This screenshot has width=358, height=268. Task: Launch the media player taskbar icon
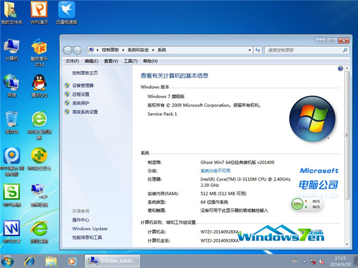click(x=72, y=261)
